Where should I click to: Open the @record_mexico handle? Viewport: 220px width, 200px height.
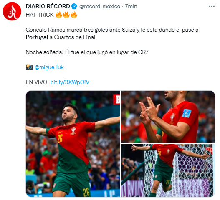100,6
